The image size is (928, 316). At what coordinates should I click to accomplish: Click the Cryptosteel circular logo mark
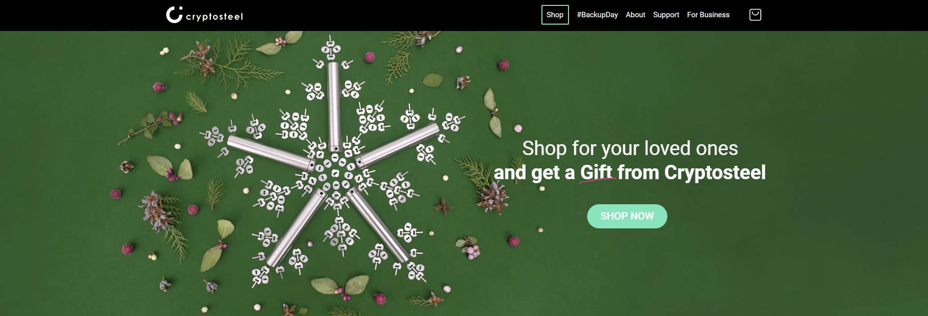click(174, 15)
